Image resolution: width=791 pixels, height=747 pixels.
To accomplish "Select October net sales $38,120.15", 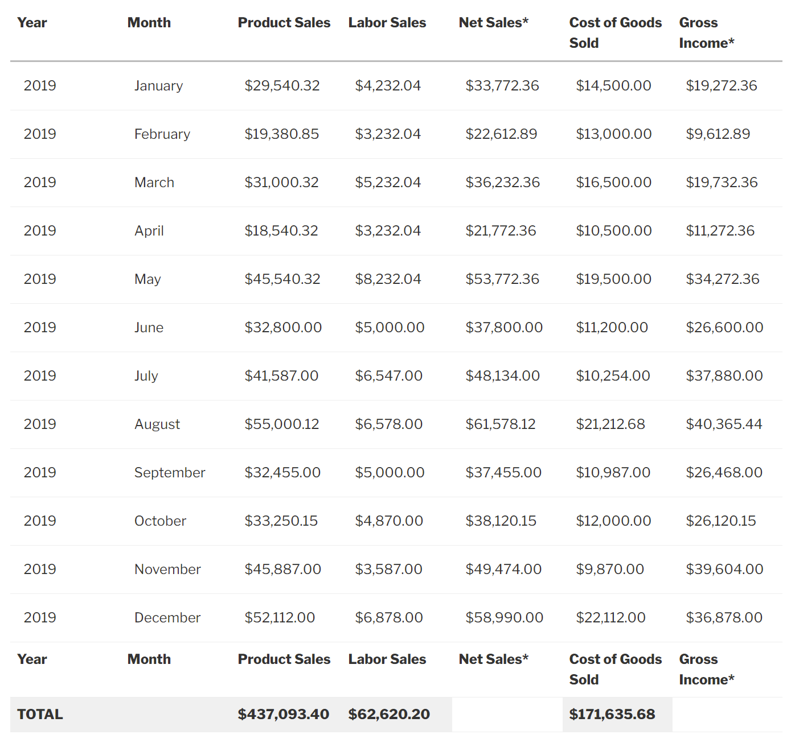I will pos(501,521).
